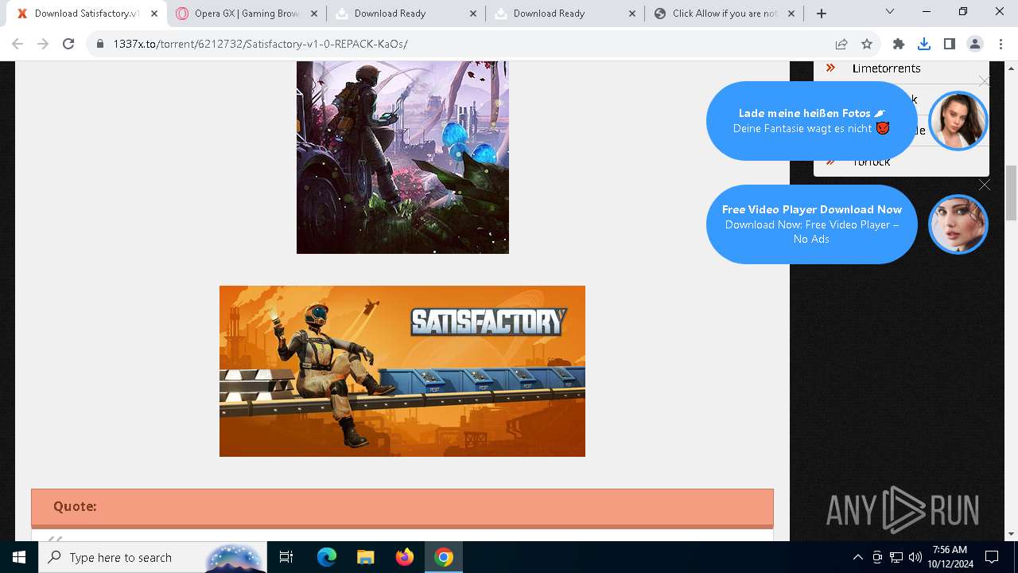Open the Limetorrents link
Screen dimensions: 1018x573
(886, 68)
